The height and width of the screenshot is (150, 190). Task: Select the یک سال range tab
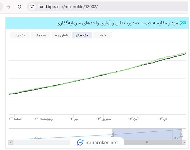coord(82,35)
